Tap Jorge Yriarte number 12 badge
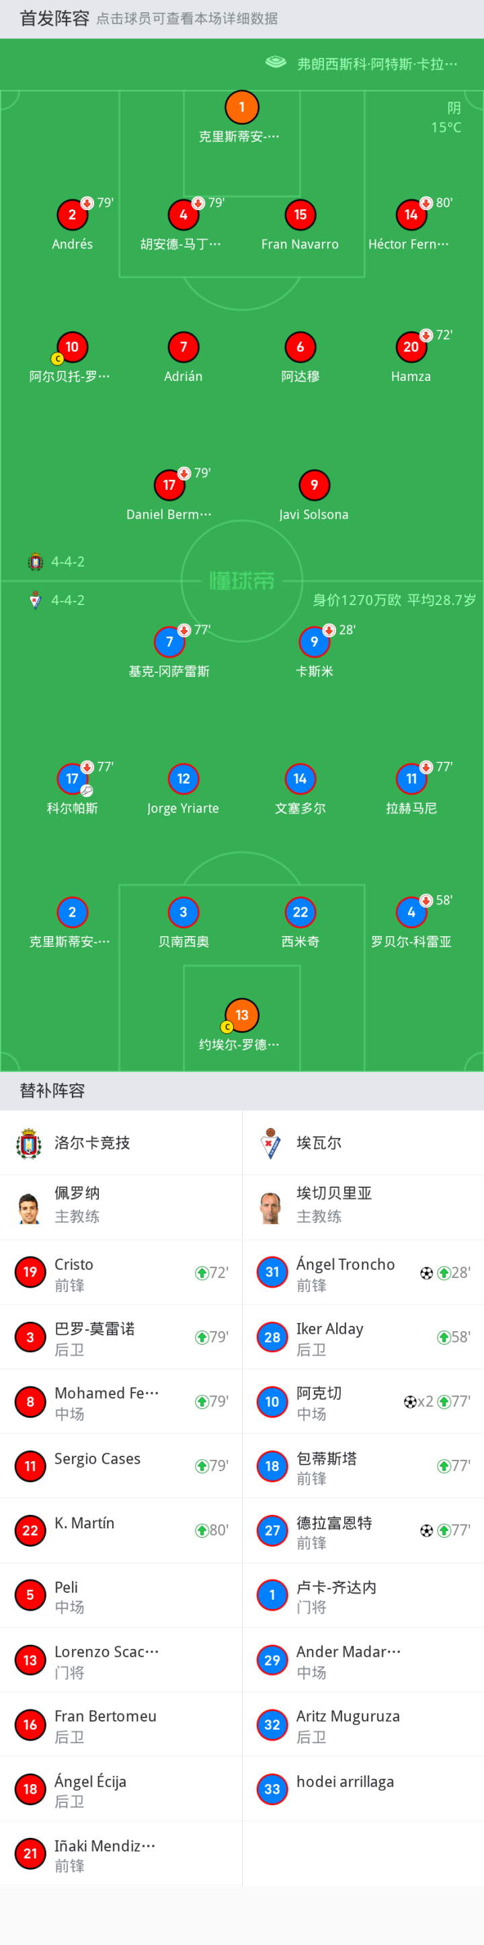484x1945 pixels. (184, 779)
